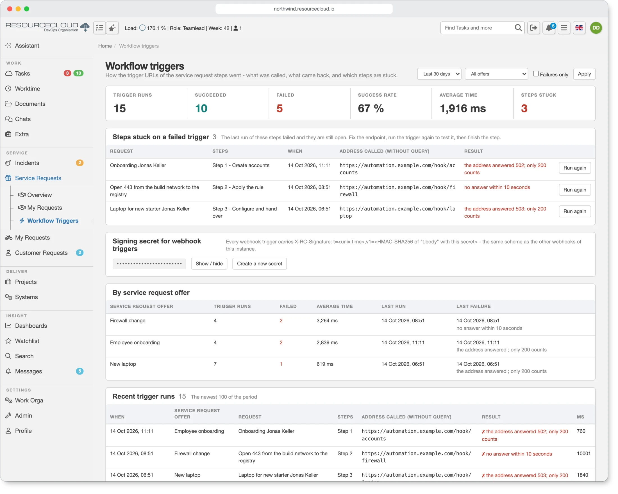Go to Tasks in sidebar
618x494 pixels.
[22, 73]
